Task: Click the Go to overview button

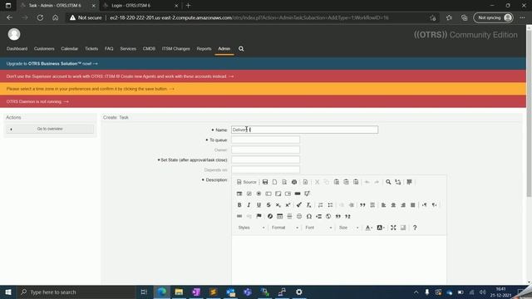Action: [50, 129]
